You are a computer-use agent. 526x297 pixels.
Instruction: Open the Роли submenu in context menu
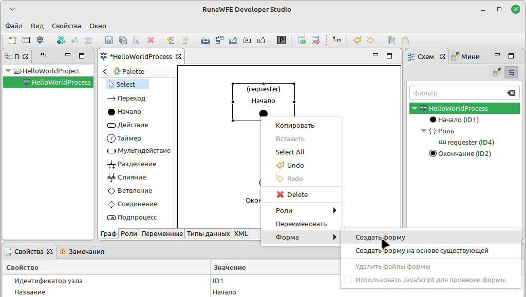301,211
